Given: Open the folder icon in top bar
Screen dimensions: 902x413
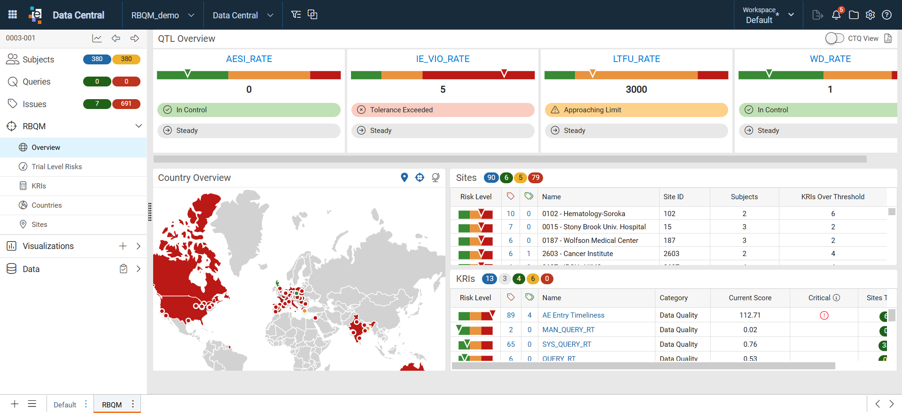Looking at the screenshot, I should [854, 15].
